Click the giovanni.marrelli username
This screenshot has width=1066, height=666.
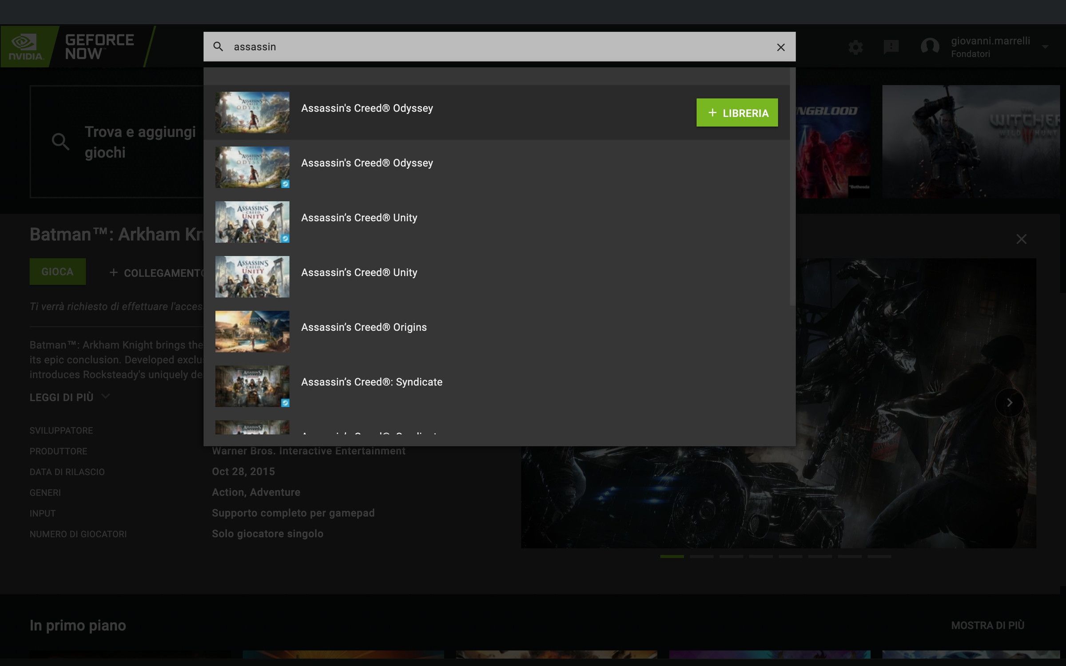point(990,41)
